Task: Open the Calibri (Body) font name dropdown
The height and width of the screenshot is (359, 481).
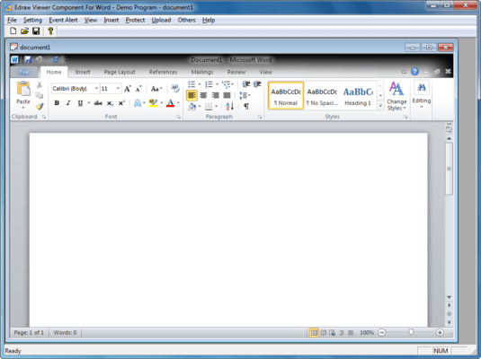Action: [x=96, y=89]
